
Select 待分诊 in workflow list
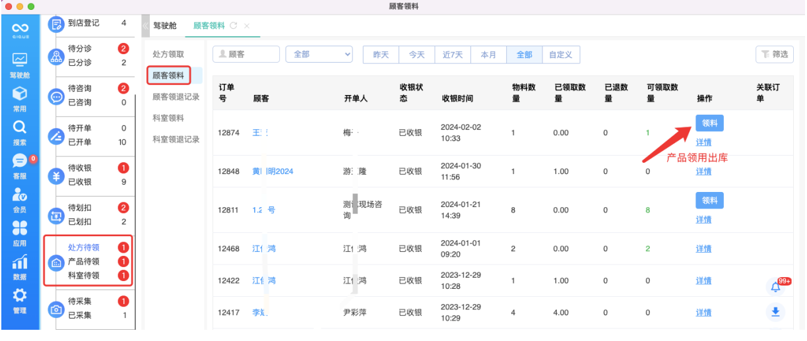80,49
